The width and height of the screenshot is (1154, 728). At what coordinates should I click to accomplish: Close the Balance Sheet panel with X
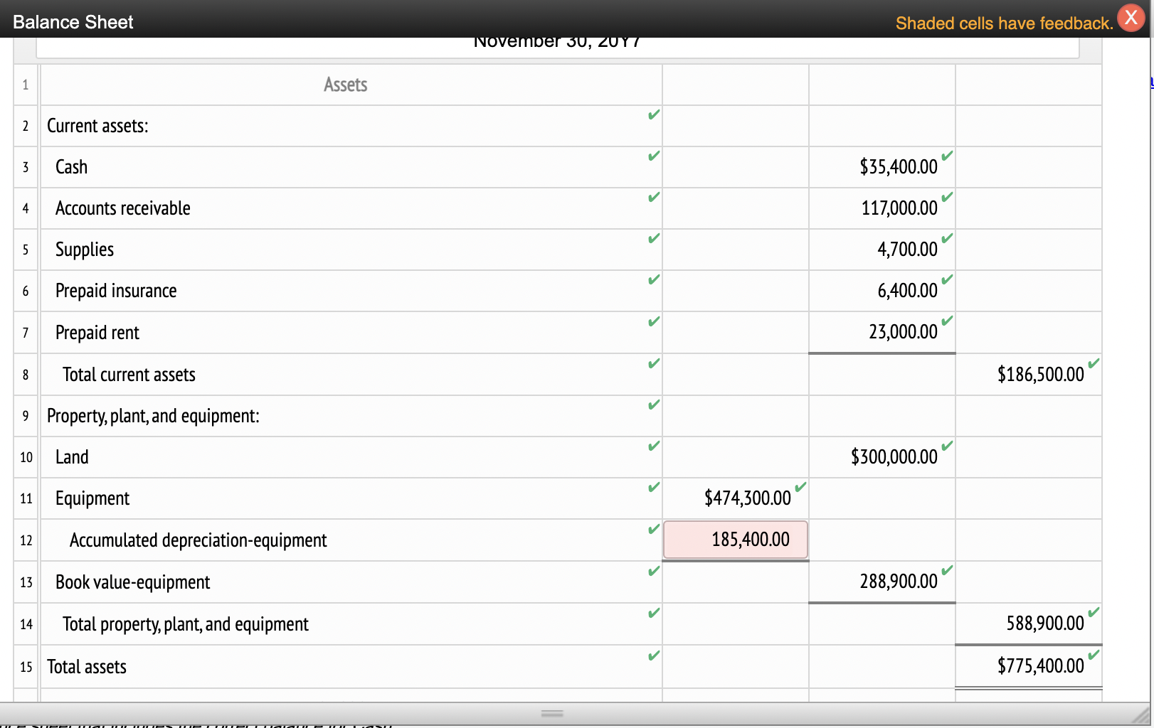(1131, 18)
